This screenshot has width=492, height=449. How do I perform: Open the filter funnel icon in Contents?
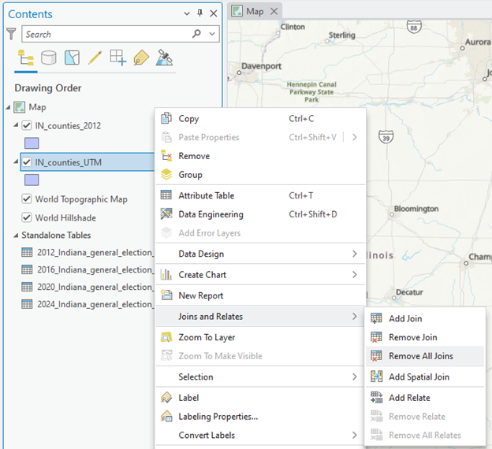[x=11, y=34]
